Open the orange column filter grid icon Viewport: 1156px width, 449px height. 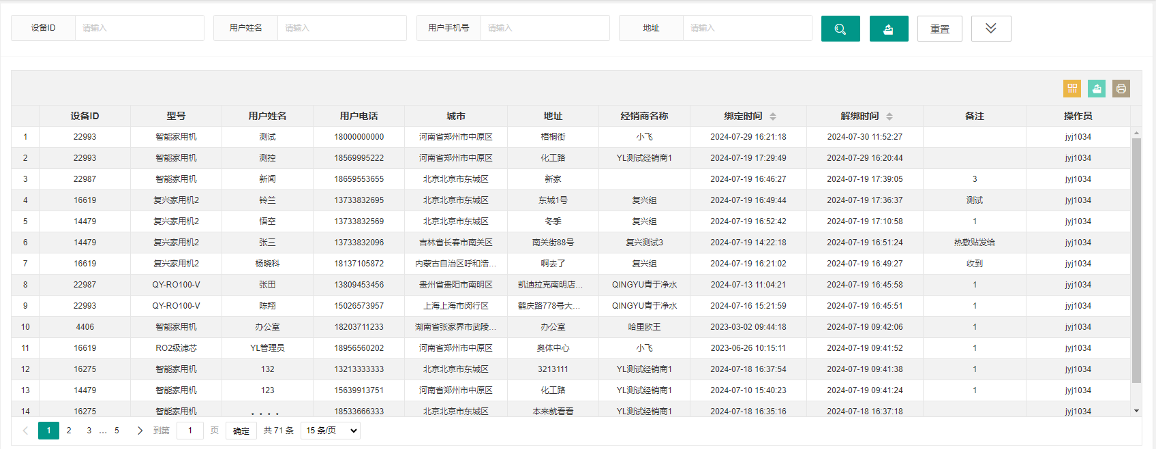[x=1072, y=89]
